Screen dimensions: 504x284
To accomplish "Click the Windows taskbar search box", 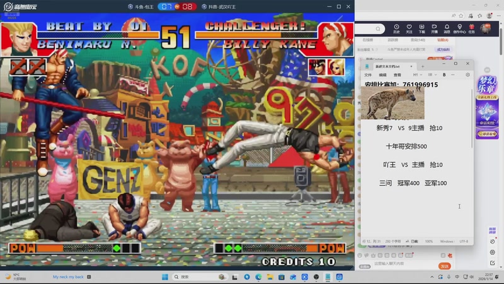I will tap(199, 277).
